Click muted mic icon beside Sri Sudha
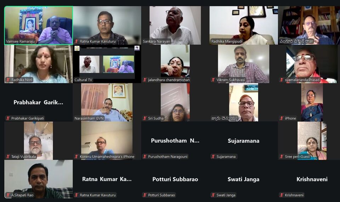 coord(145,118)
